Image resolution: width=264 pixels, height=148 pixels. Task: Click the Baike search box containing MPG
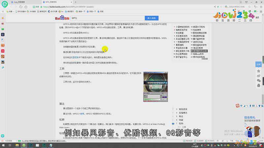coord(108,18)
